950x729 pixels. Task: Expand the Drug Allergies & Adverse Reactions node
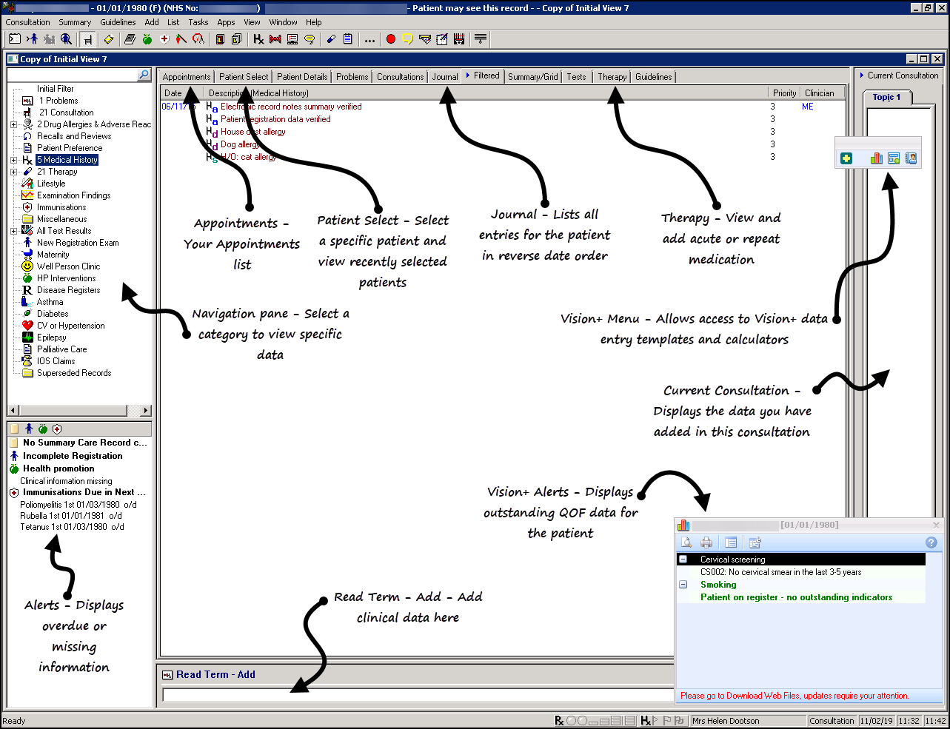point(13,124)
